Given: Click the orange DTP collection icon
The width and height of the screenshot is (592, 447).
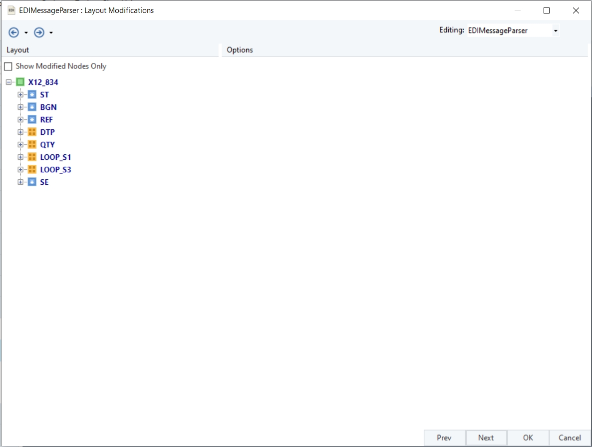Looking at the screenshot, I should pos(32,132).
